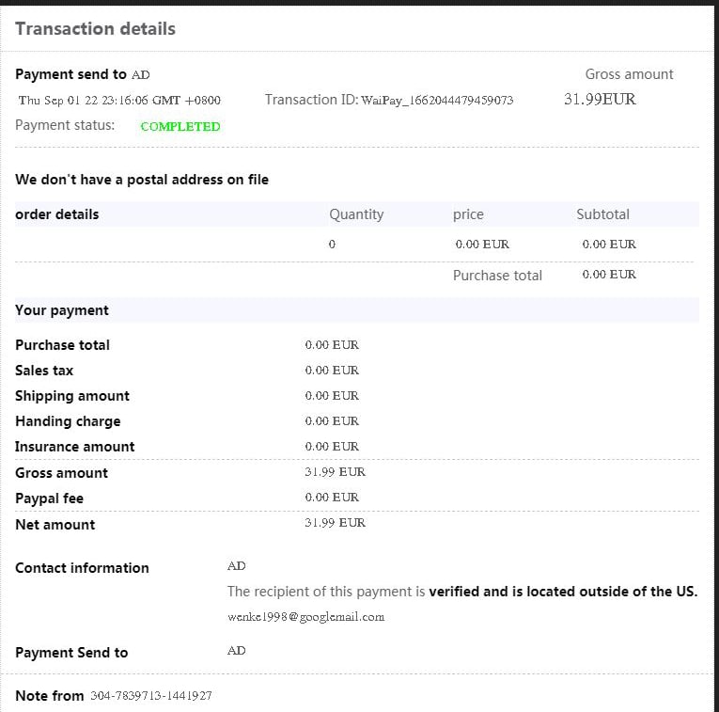
Task: Click the Net amount value 31.99 EUR
Action: 335,523
